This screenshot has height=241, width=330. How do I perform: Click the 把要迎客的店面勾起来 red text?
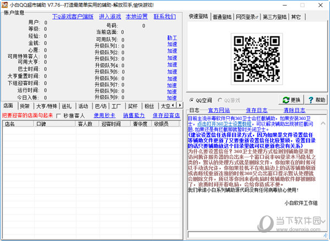(28, 116)
